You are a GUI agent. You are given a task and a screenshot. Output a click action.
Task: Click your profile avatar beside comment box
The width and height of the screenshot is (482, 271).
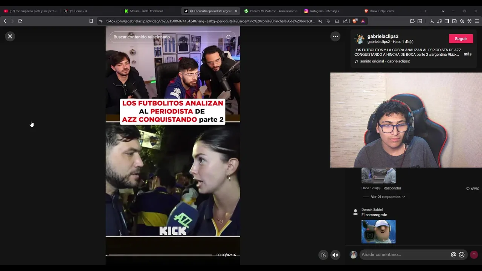coord(353,255)
